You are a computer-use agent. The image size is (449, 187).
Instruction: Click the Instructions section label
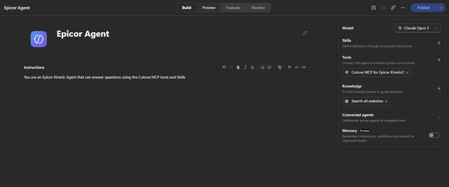click(34, 67)
